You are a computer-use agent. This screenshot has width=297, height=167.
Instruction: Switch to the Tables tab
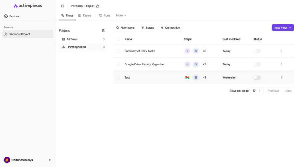click(85, 16)
